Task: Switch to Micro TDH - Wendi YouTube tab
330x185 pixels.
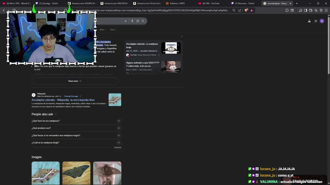Action: [x=17, y=3]
